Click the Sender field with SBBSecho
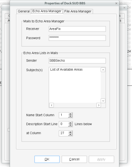Viewport: 132px width, 167px height. 77,61
